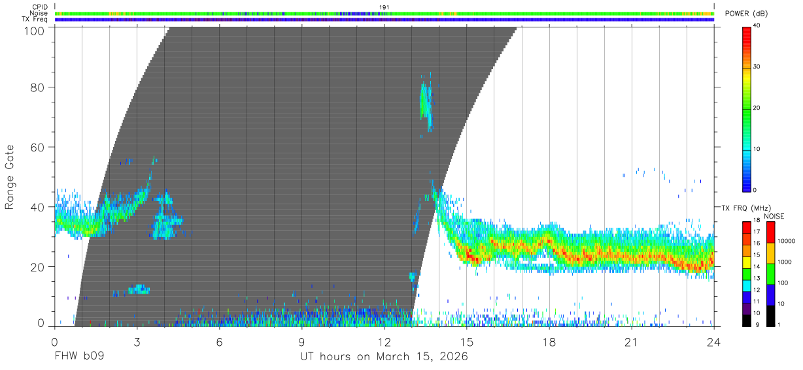803x370 pixels.
Task: Click the CPID value '191'
Action: (384, 7)
